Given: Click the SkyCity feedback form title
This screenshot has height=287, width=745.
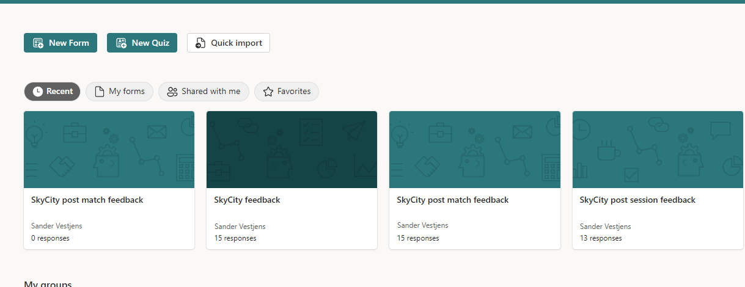Looking at the screenshot, I should tap(247, 200).
